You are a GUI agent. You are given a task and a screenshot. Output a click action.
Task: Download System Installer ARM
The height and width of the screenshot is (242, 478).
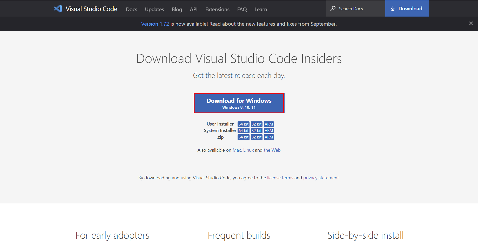click(x=269, y=131)
